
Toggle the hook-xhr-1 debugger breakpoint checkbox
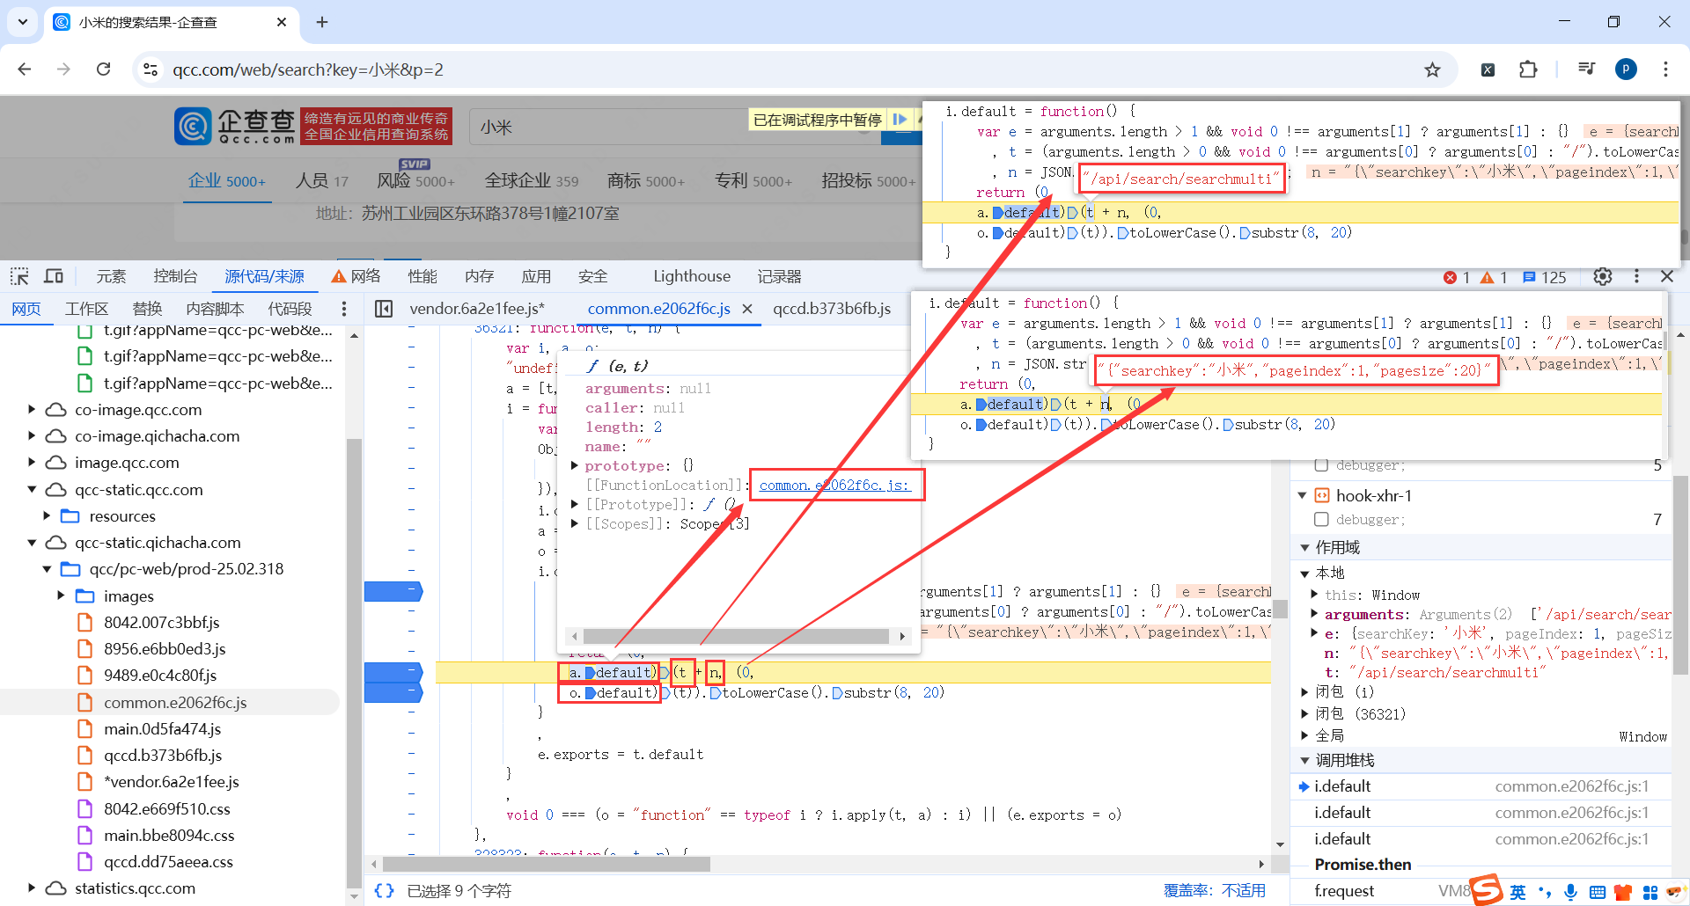(1321, 520)
